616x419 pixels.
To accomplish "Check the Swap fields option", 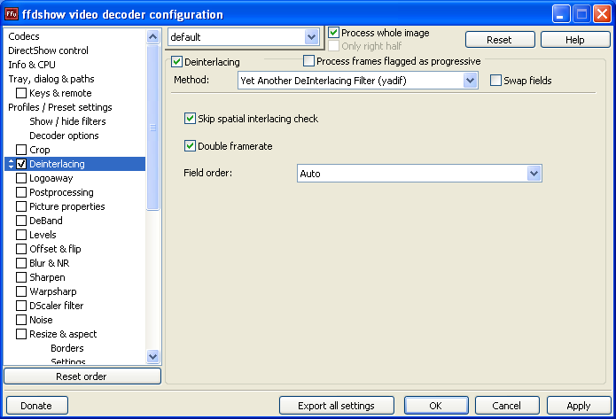I will point(495,80).
